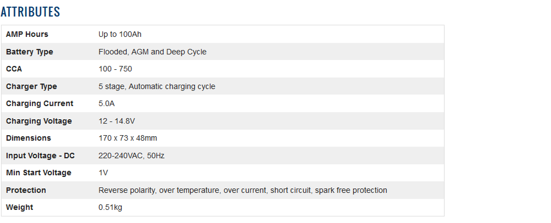
Task: Select the '100 - 750' CCA value
Action: (x=115, y=69)
